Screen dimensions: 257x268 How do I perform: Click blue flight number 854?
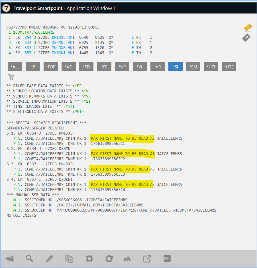tap(28, 37)
